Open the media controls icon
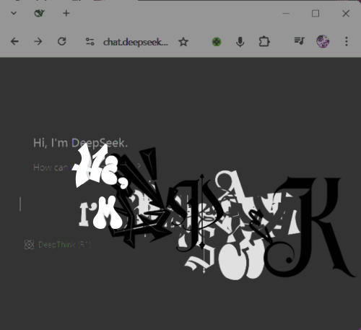Image resolution: width=361 pixels, height=330 pixels. click(300, 41)
